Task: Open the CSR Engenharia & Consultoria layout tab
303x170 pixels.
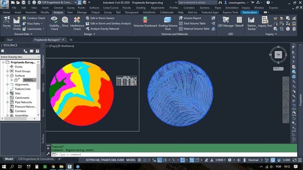Action: 36,159
